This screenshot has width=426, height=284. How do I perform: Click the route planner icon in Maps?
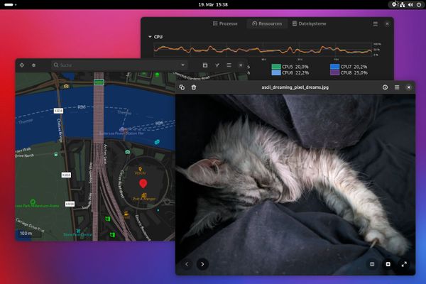pos(217,65)
